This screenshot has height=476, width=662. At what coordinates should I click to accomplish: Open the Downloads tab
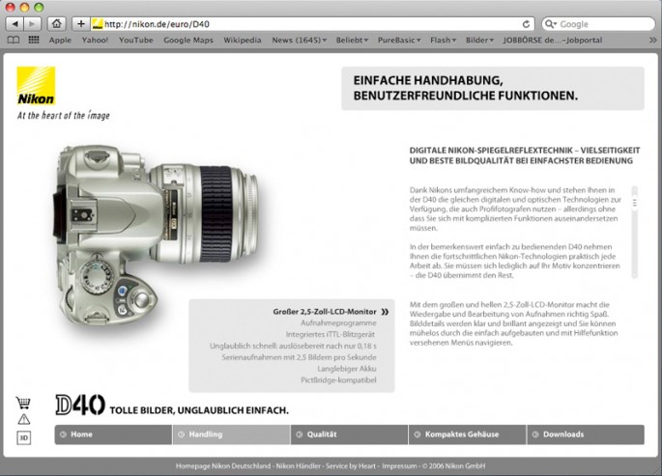click(x=586, y=434)
